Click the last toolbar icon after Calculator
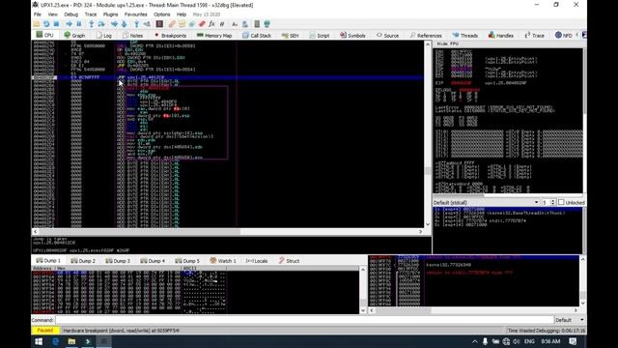Image resolution: width=618 pixels, height=348 pixels. (267, 24)
